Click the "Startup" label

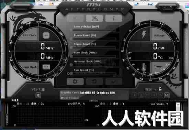(38, 89)
